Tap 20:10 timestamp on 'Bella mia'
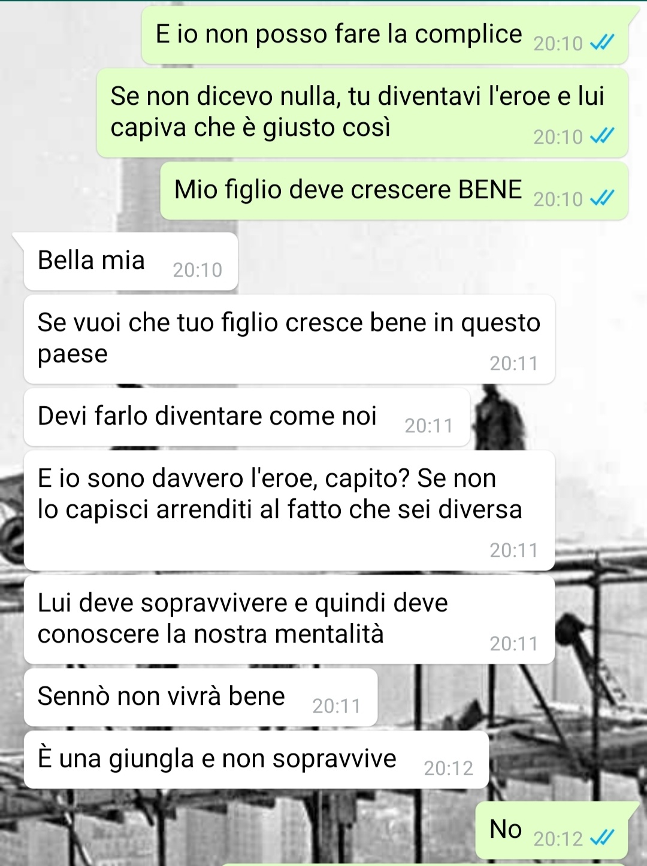Viewport: 647px width, 866px height. (197, 270)
